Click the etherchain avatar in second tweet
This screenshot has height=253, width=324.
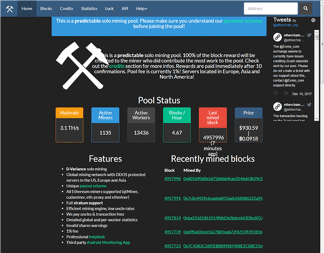[x=277, y=106]
